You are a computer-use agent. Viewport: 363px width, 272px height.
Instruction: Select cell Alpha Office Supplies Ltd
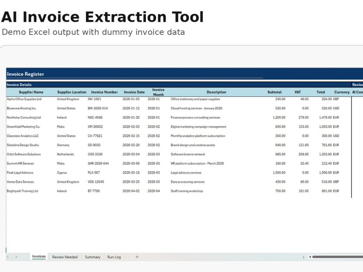point(24,99)
